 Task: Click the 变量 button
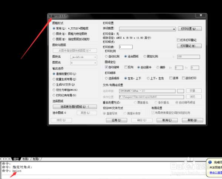[194, 91]
